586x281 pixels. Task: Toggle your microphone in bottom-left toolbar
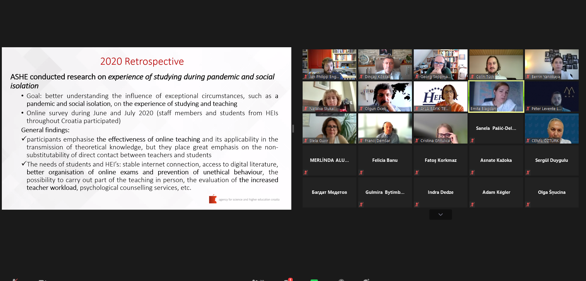tap(15, 280)
